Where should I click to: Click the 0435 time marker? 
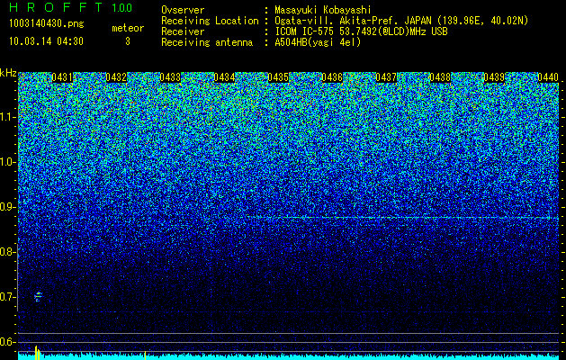point(278,77)
